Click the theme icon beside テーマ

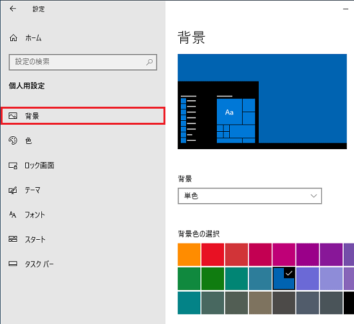13,190
